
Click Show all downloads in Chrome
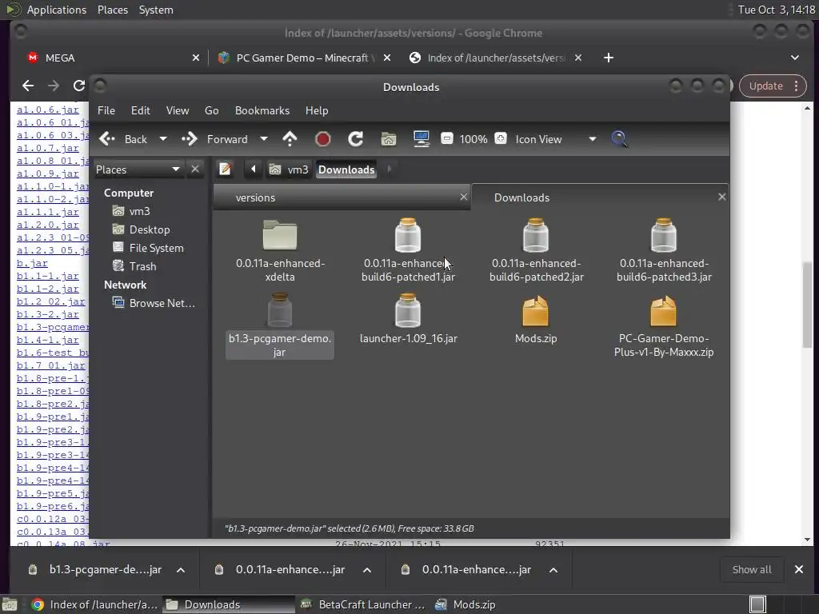(x=752, y=569)
